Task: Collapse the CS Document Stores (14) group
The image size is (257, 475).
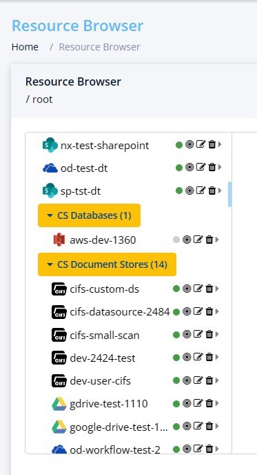Action: [107, 264]
